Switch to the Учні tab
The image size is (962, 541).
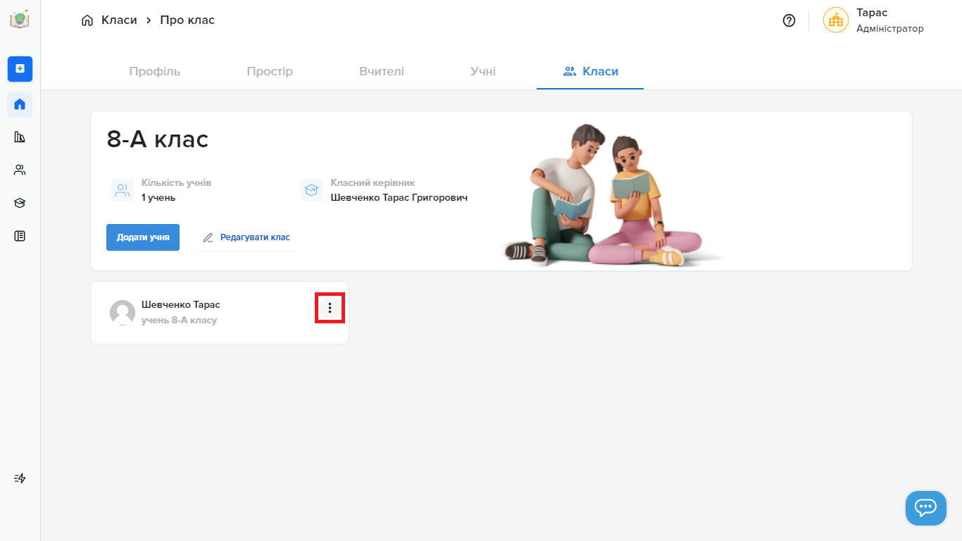tap(483, 71)
